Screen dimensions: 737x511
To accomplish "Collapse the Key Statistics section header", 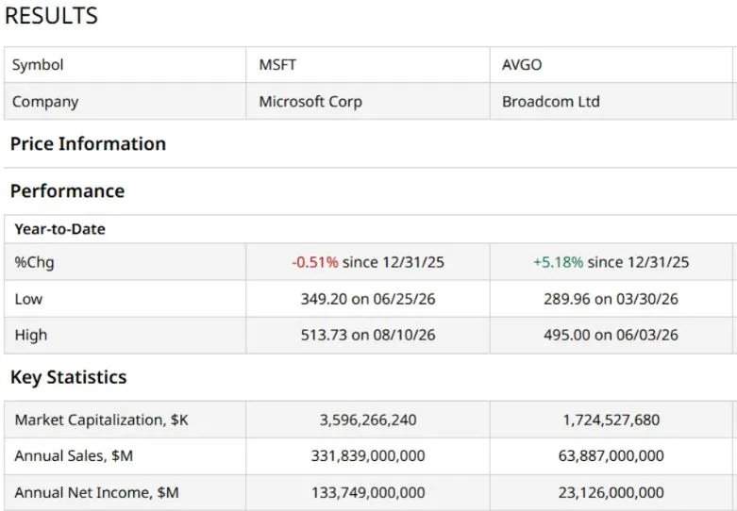I will point(69,377).
